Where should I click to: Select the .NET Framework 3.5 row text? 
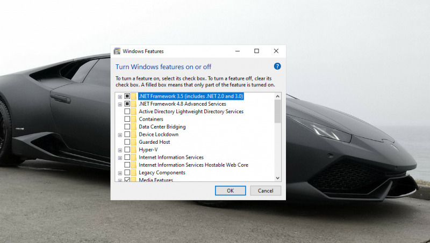(x=191, y=96)
